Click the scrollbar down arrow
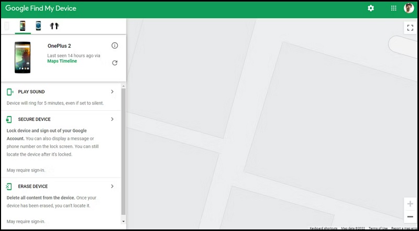 pyautogui.click(x=123, y=222)
